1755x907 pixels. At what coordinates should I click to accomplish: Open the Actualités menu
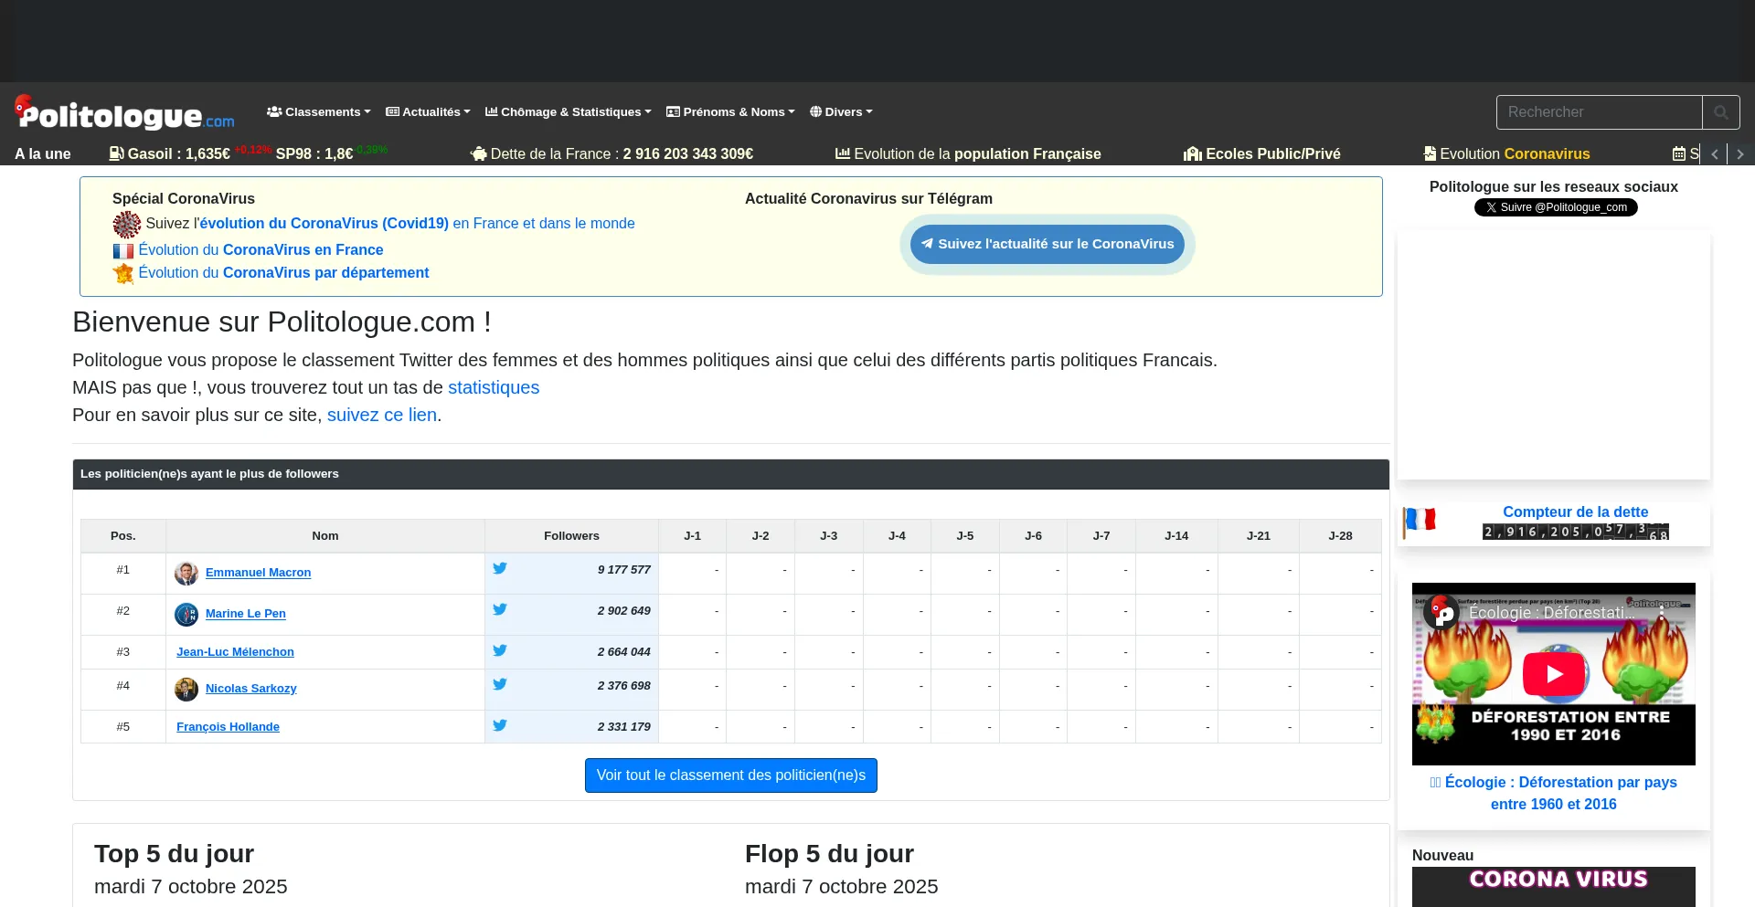(428, 112)
